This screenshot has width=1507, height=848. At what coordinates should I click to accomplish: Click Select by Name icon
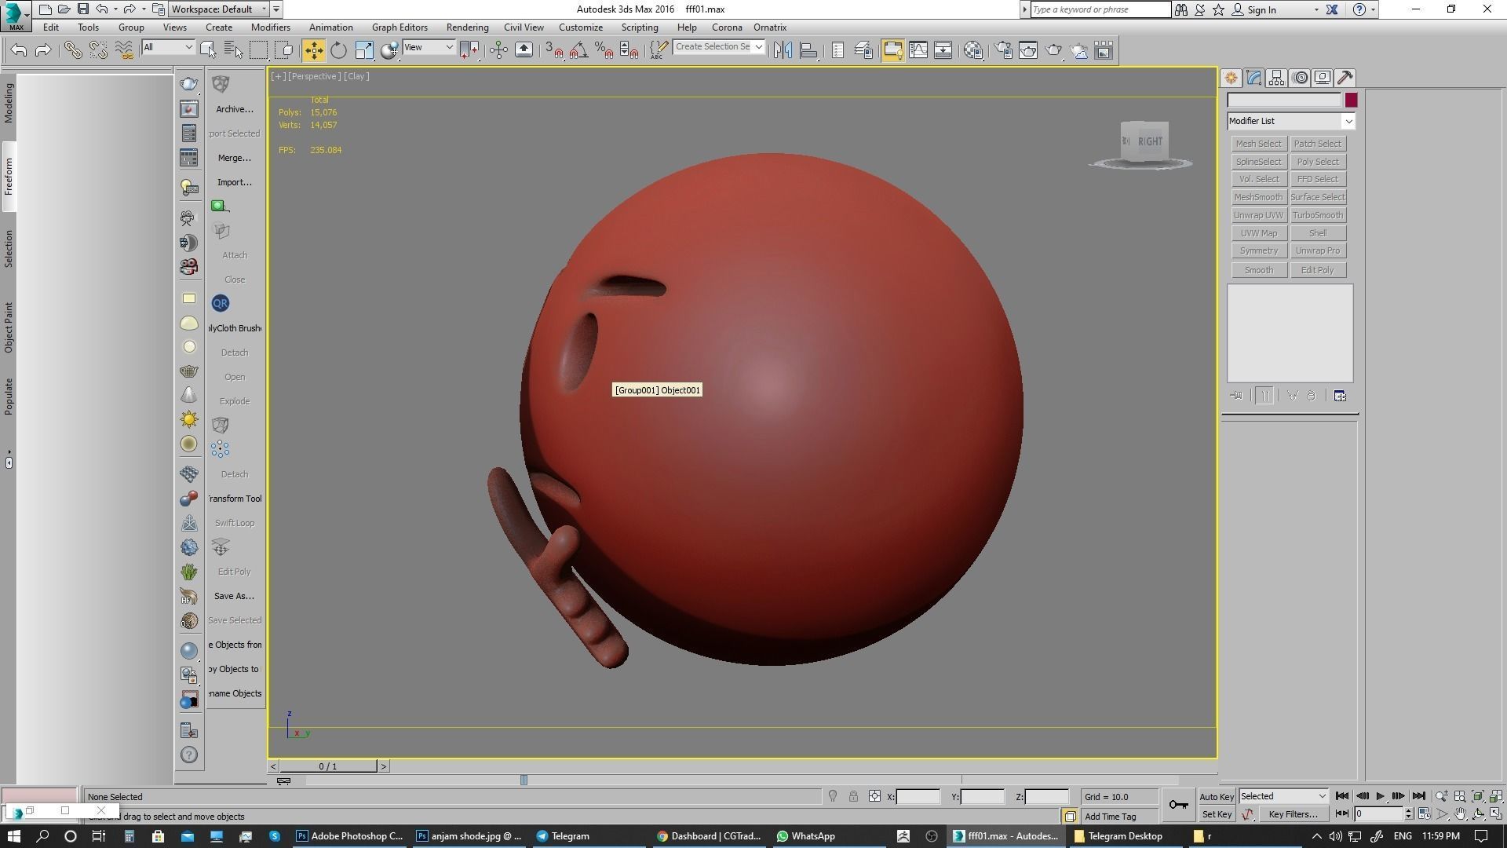(x=234, y=51)
